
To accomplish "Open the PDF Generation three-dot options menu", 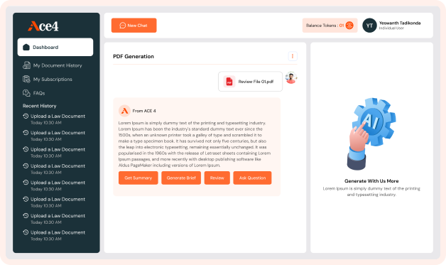I will [x=293, y=56].
